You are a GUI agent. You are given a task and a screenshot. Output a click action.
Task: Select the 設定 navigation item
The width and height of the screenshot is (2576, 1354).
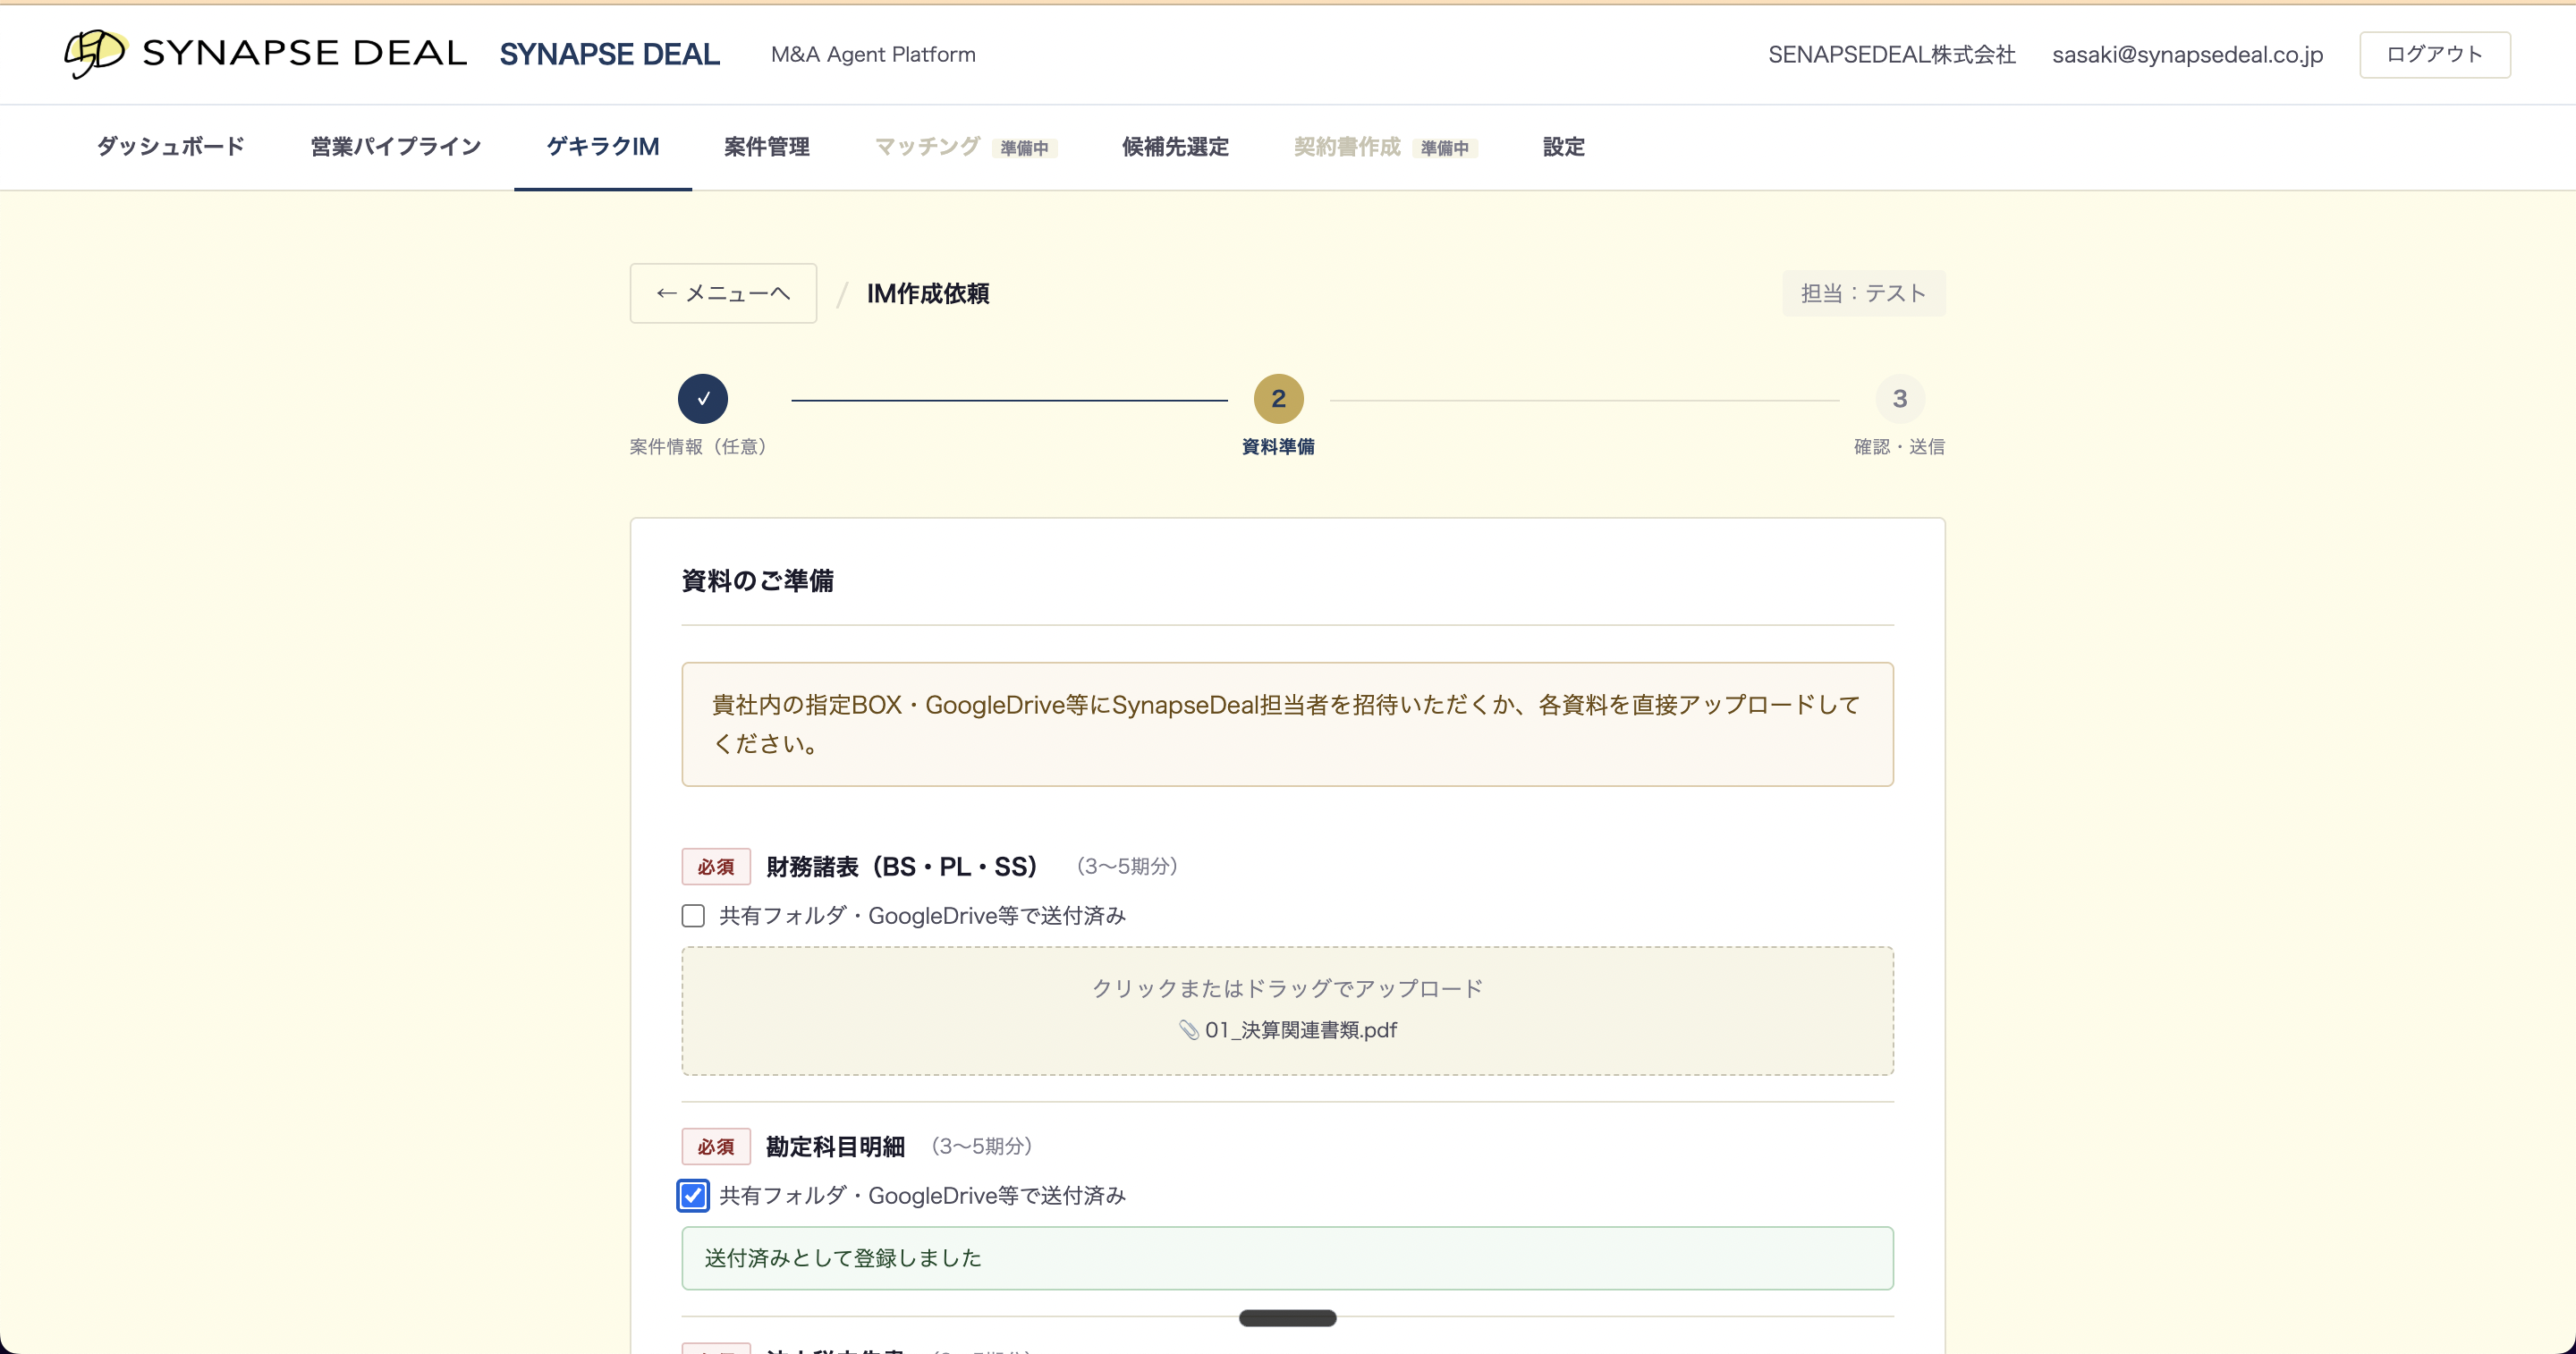(x=1563, y=147)
